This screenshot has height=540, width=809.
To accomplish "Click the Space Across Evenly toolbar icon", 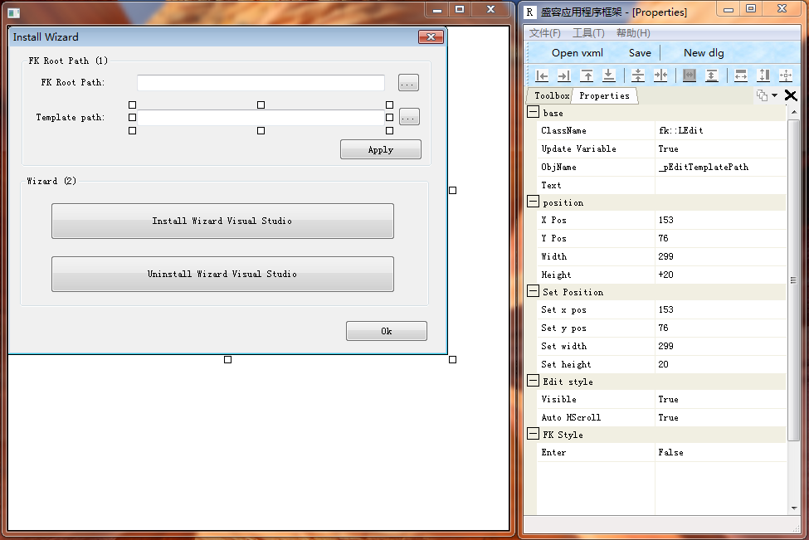I will click(690, 75).
